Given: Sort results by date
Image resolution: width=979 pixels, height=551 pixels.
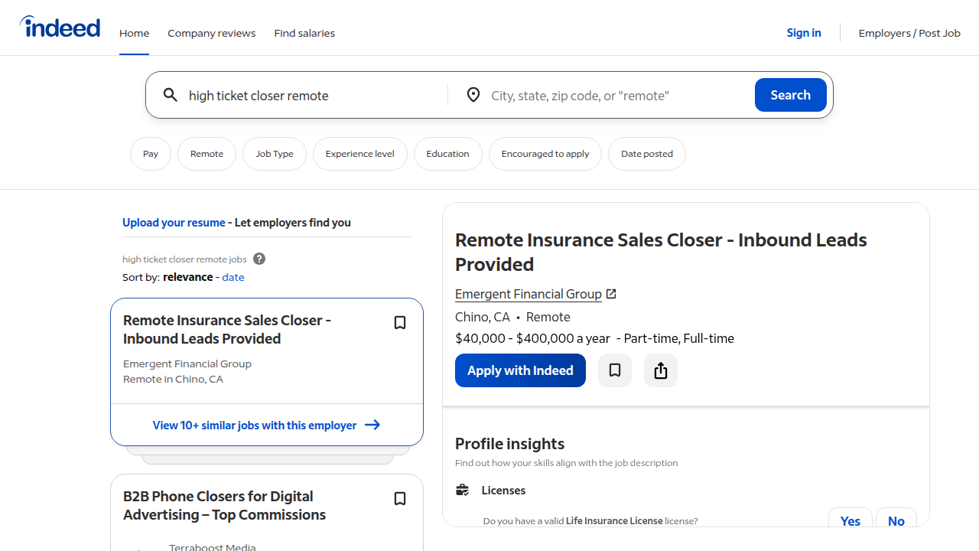Looking at the screenshot, I should point(233,277).
